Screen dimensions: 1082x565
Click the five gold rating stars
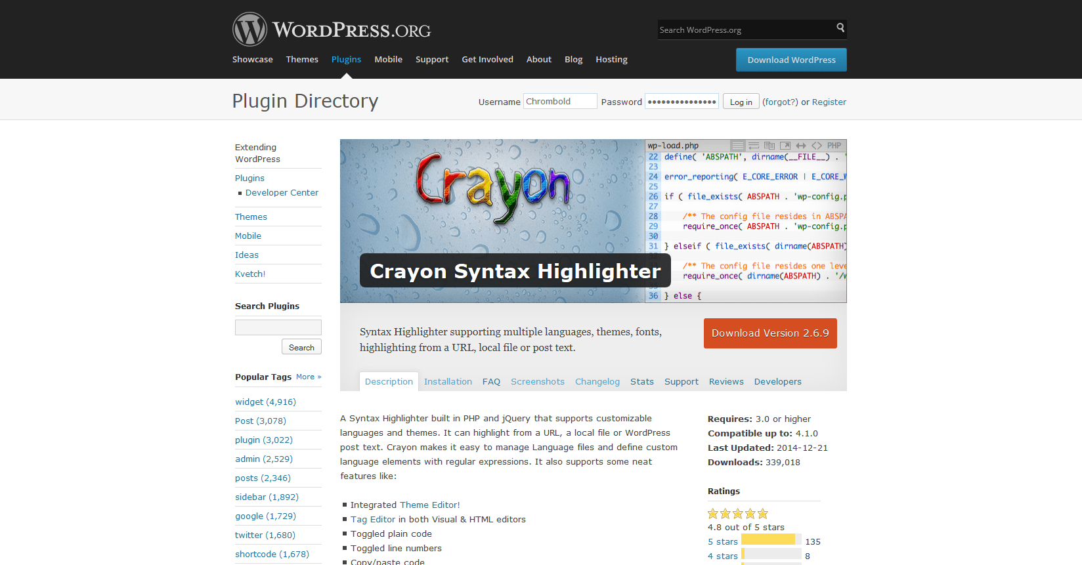[x=738, y=514]
